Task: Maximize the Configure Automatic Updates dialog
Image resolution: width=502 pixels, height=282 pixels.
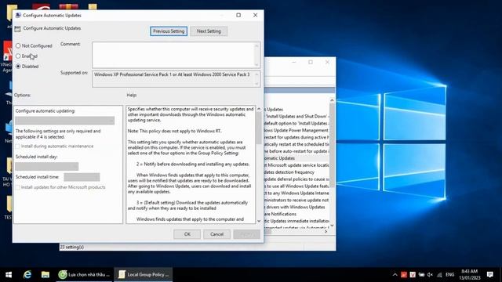Action: [238, 15]
